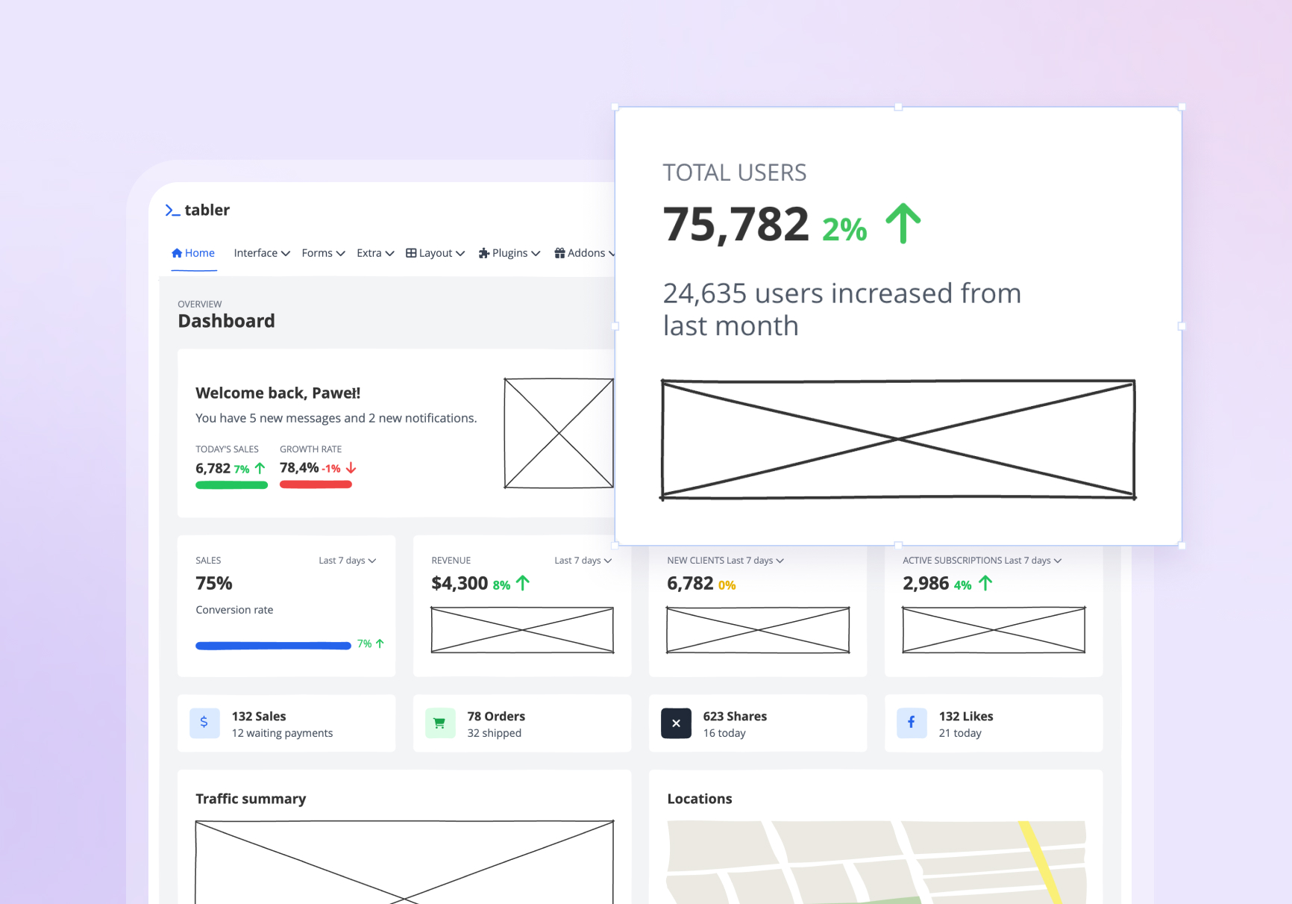This screenshot has height=904, width=1292.
Task: Open Active Subscriptions Last 7 days dropdown
Action: coord(1033,561)
